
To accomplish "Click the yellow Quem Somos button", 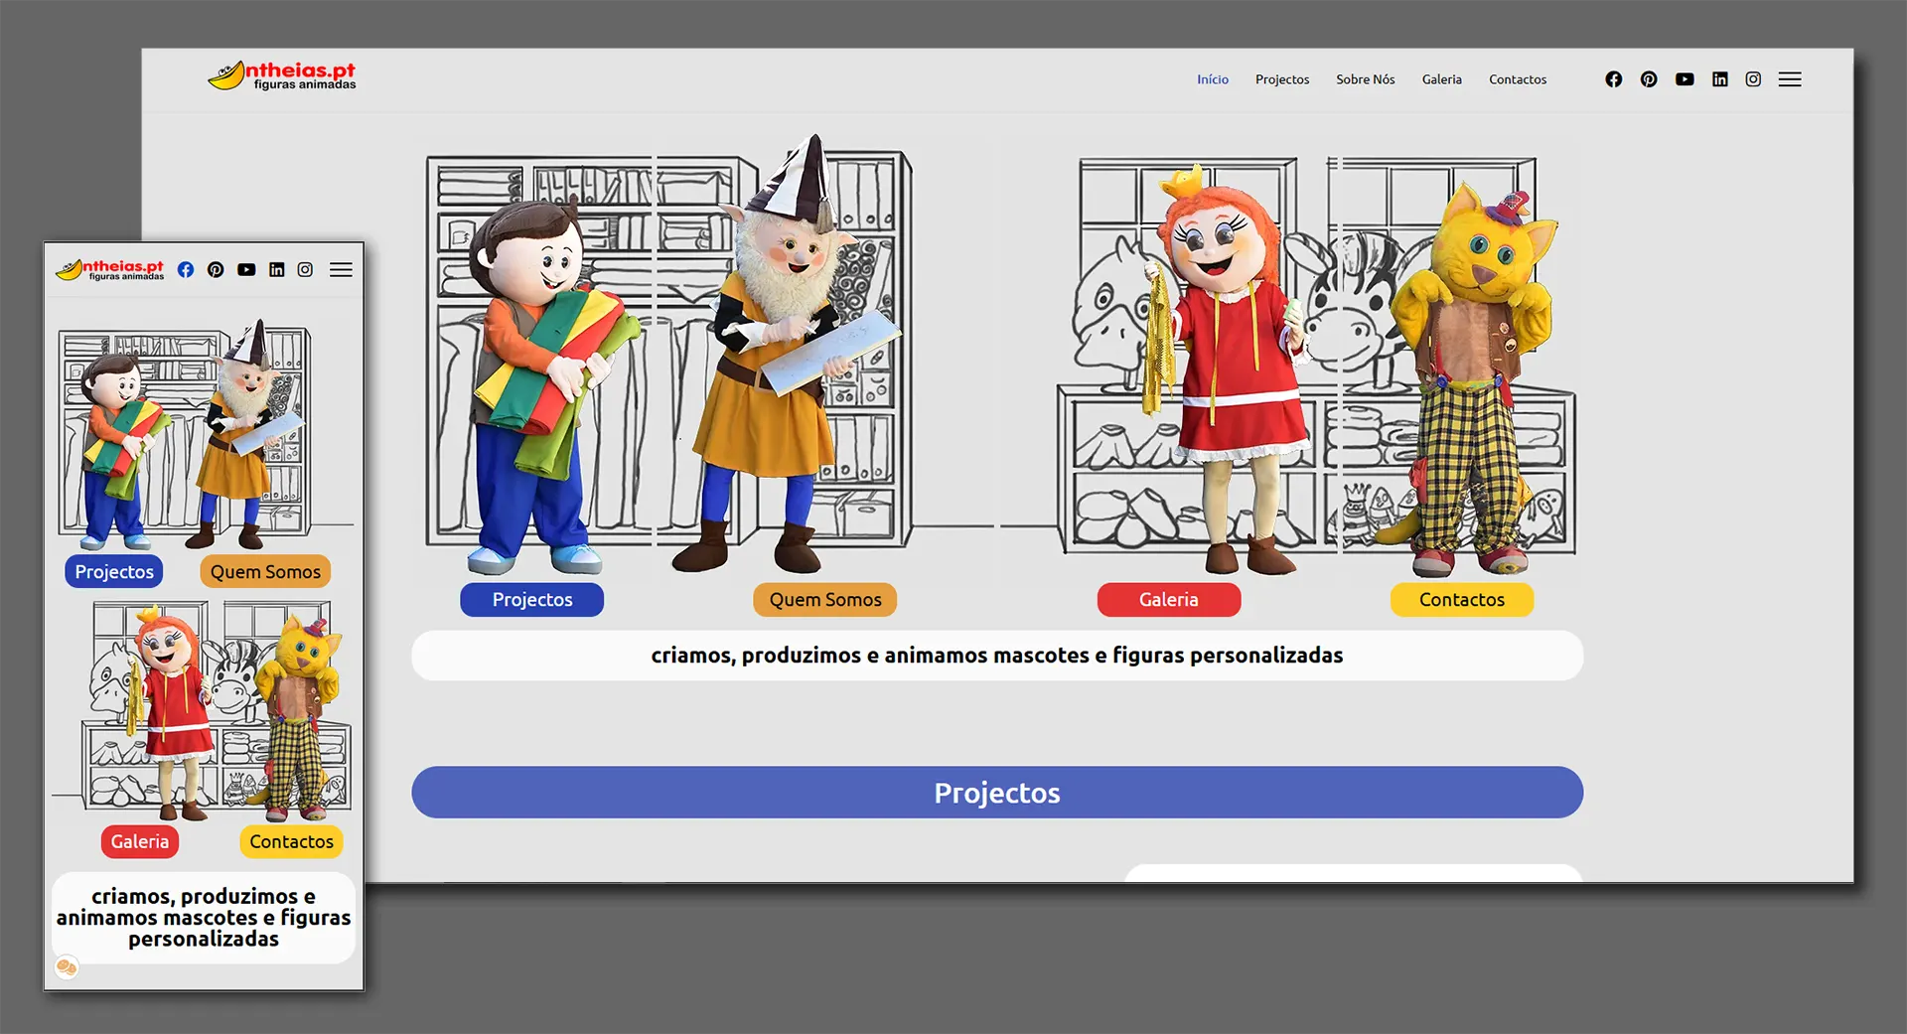I will pyautogui.click(x=824, y=599).
